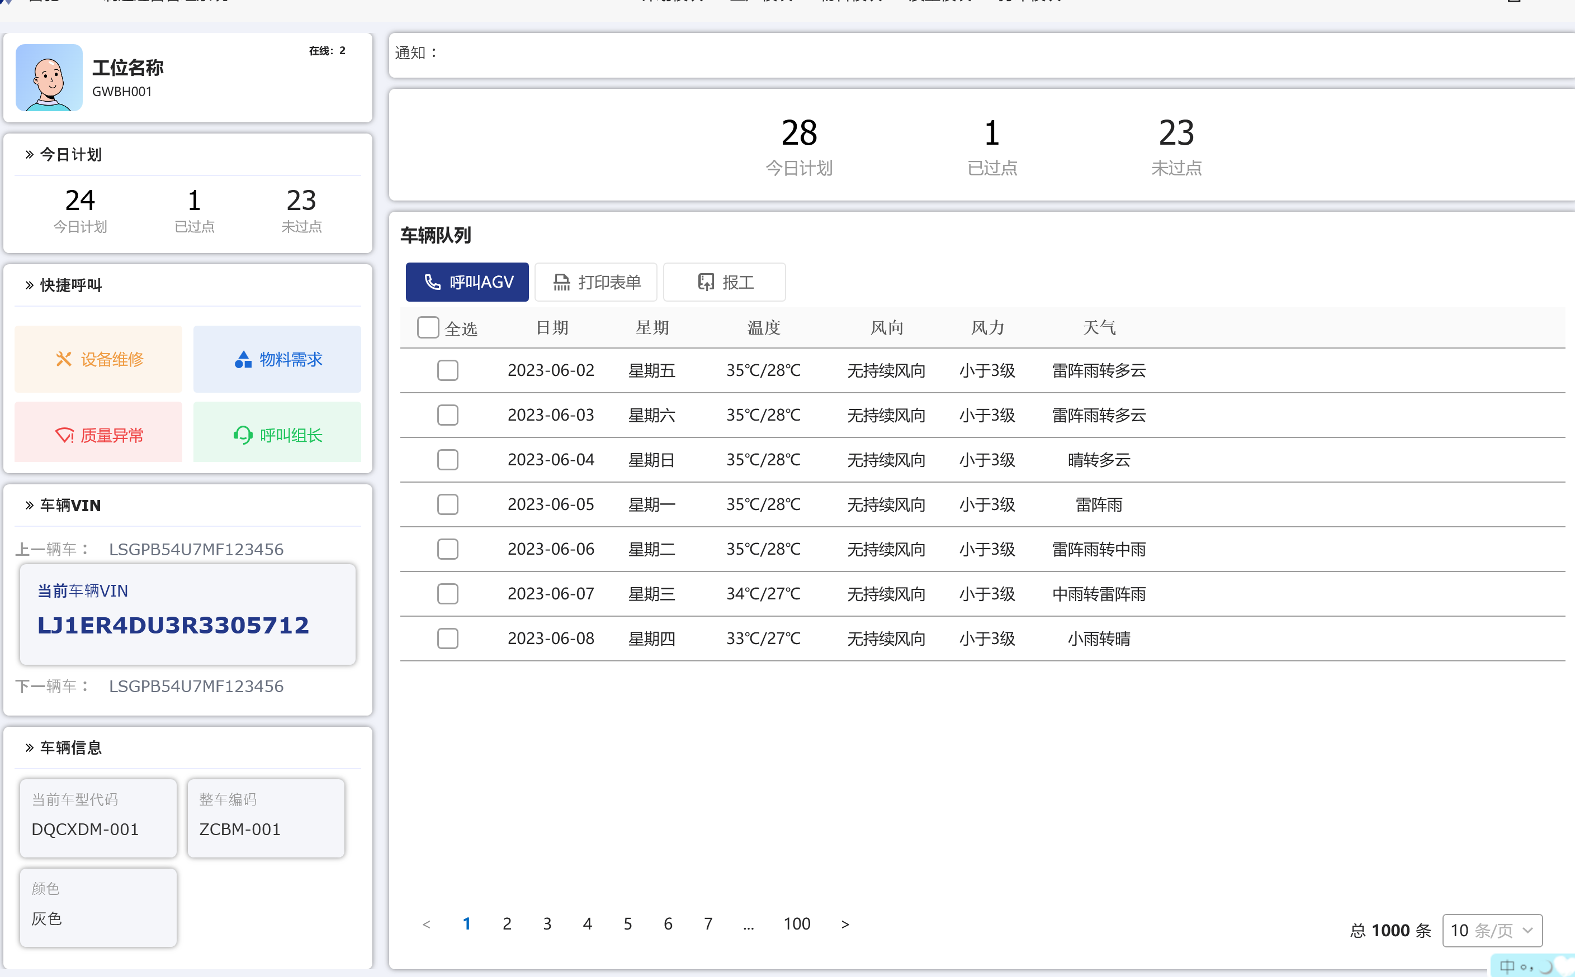
Task: Tick the checkbox for row 2023-06-03
Action: pos(447,415)
